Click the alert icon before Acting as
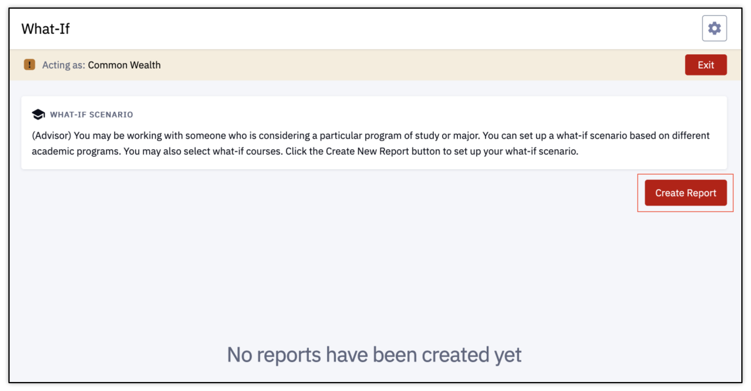751x391 pixels. coord(29,64)
